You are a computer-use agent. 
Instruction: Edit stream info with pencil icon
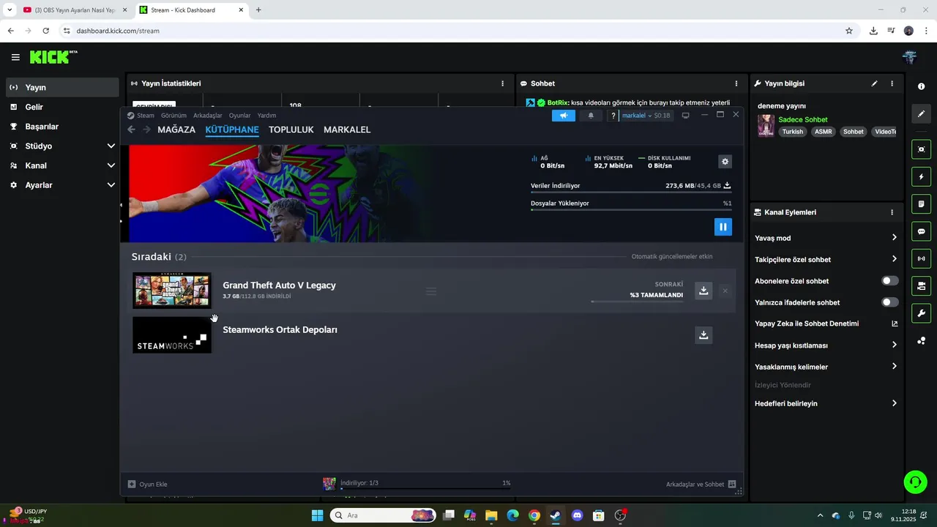[x=874, y=83]
